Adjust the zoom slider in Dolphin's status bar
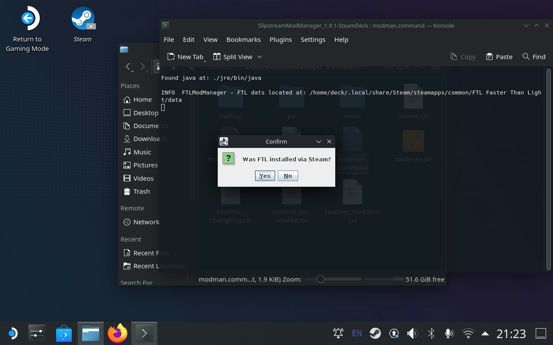553x345 pixels. pyautogui.click(x=321, y=279)
